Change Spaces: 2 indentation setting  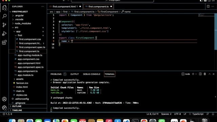[166, 114]
